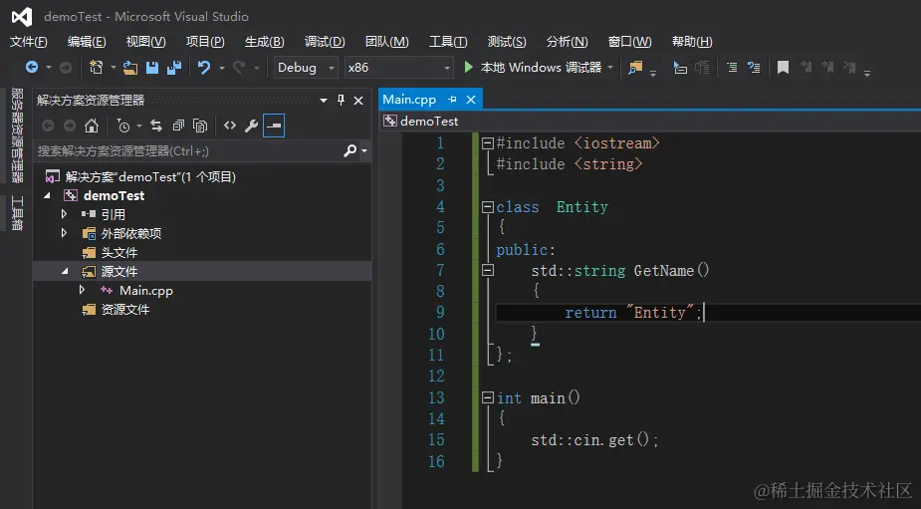This screenshot has width=921, height=509.
Task: Open the New Project dropdown arrow
Action: [x=113, y=68]
